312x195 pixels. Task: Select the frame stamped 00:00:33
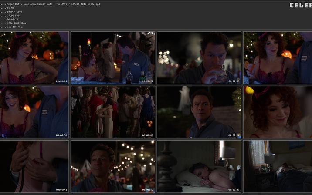(x=199, y=57)
